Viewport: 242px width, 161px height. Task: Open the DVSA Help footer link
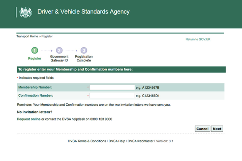[x=117, y=141]
